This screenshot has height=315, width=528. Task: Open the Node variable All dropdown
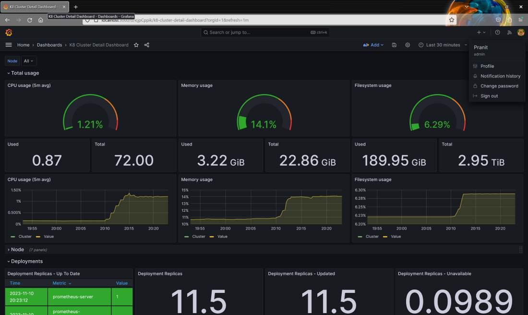pos(29,61)
